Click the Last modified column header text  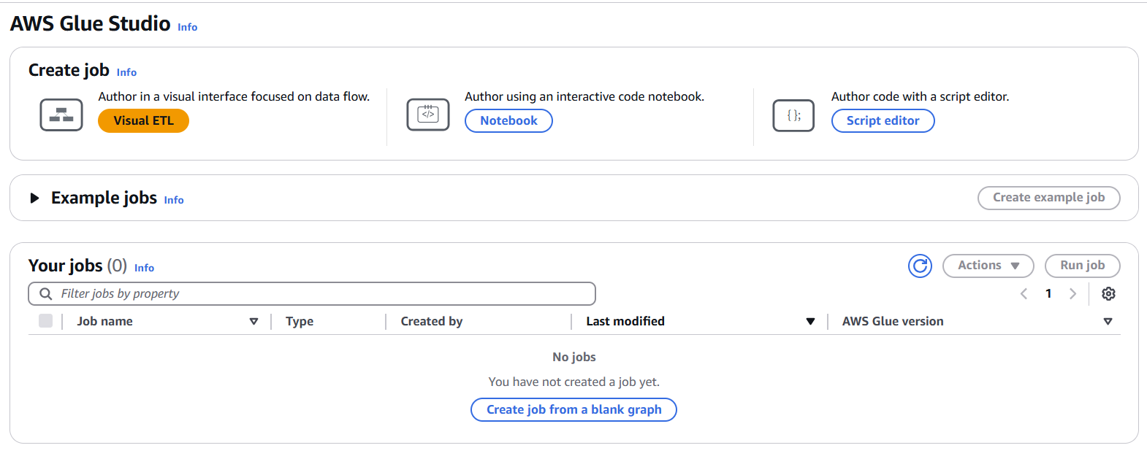pyautogui.click(x=625, y=321)
